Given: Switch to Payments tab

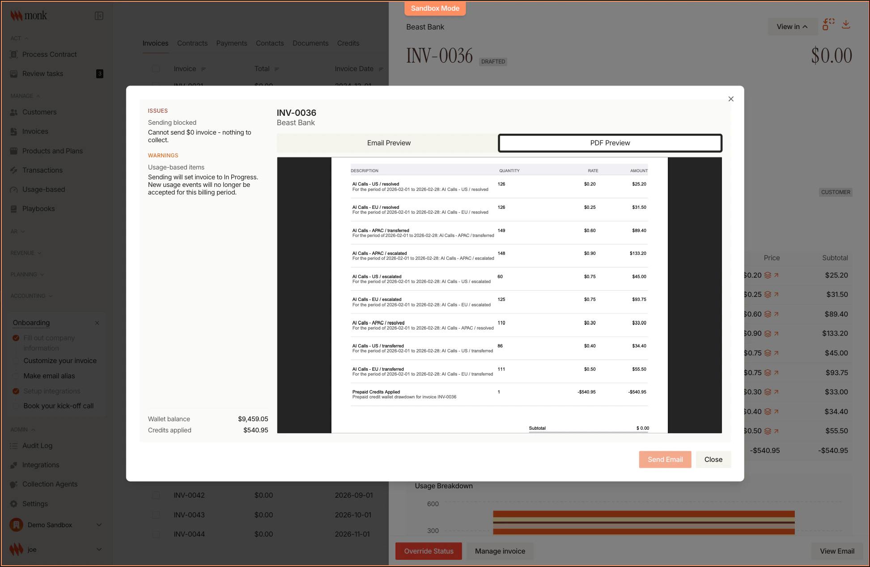Looking at the screenshot, I should pos(232,43).
